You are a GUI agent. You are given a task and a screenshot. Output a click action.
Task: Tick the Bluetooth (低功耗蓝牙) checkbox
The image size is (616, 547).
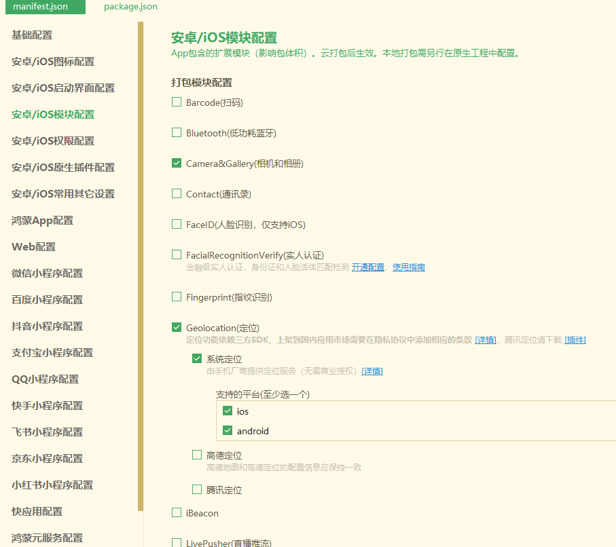point(177,133)
